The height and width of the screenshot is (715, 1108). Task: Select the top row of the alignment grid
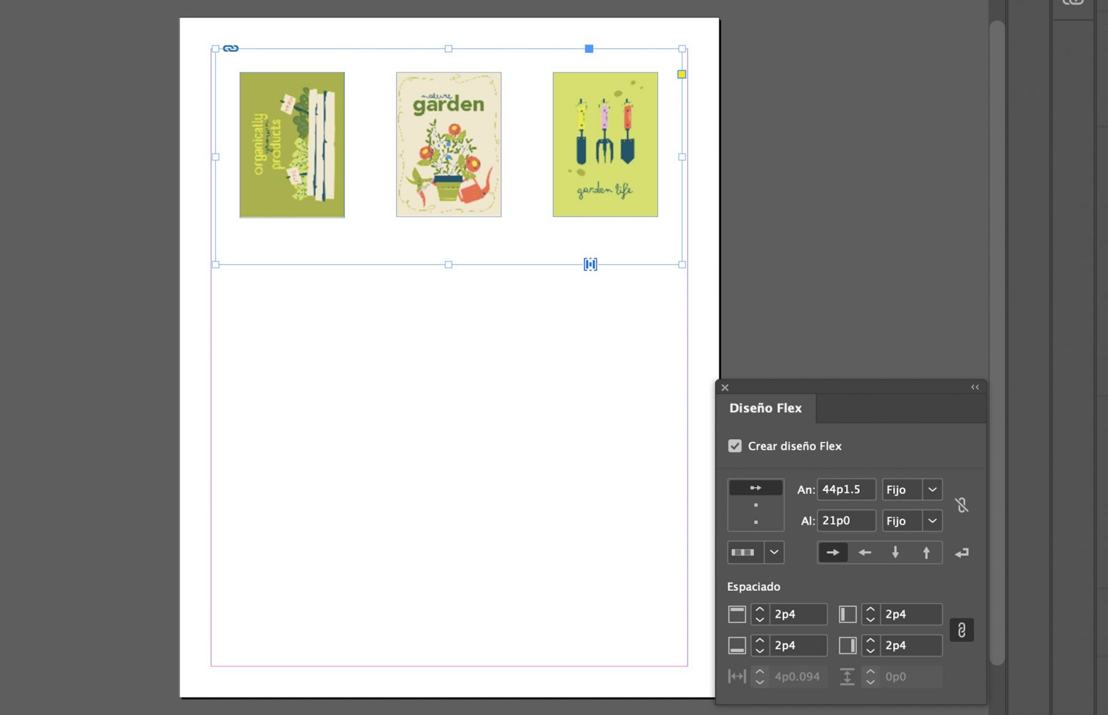(x=755, y=488)
